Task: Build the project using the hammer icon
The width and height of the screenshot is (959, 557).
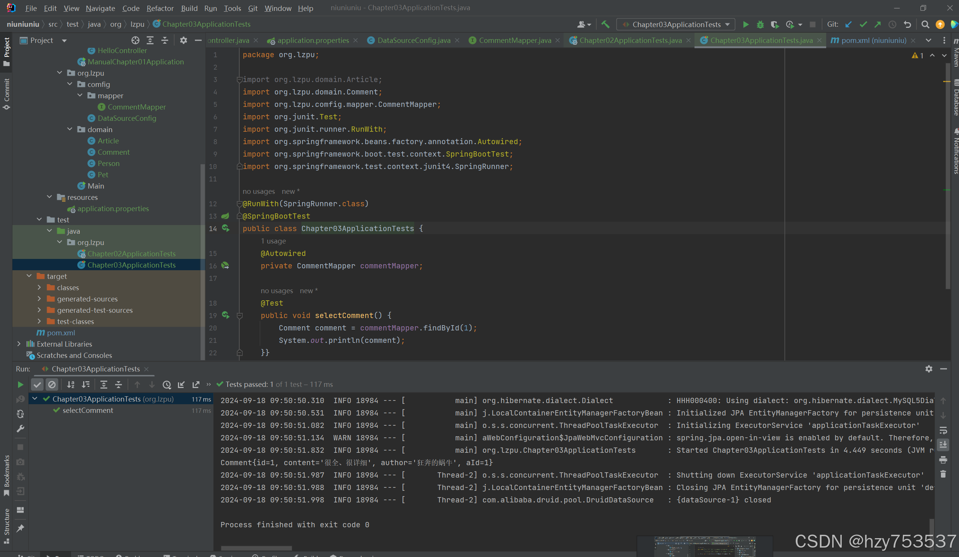Action: (605, 24)
